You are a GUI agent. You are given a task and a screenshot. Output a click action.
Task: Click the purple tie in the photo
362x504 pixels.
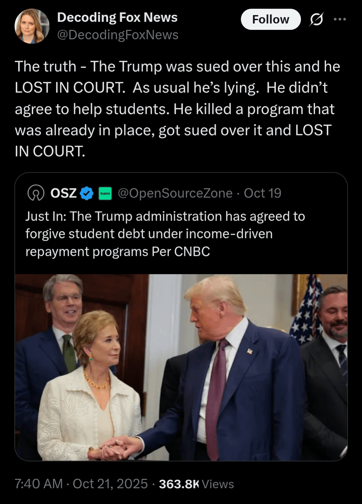[x=216, y=396]
